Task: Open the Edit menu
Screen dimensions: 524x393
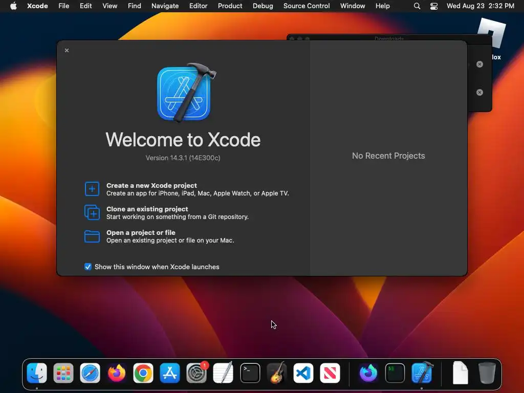Action: pos(85,6)
